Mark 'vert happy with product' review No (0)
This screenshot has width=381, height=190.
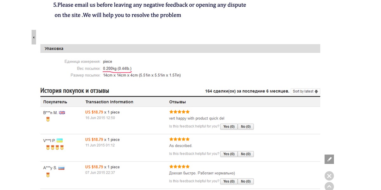tap(245, 127)
